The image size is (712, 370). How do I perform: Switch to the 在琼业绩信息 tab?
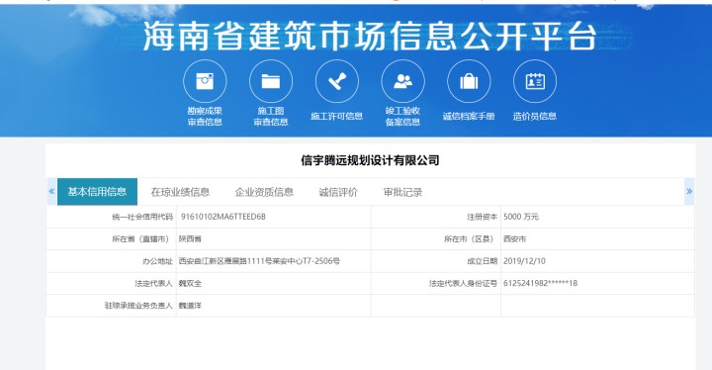[x=180, y=192]
